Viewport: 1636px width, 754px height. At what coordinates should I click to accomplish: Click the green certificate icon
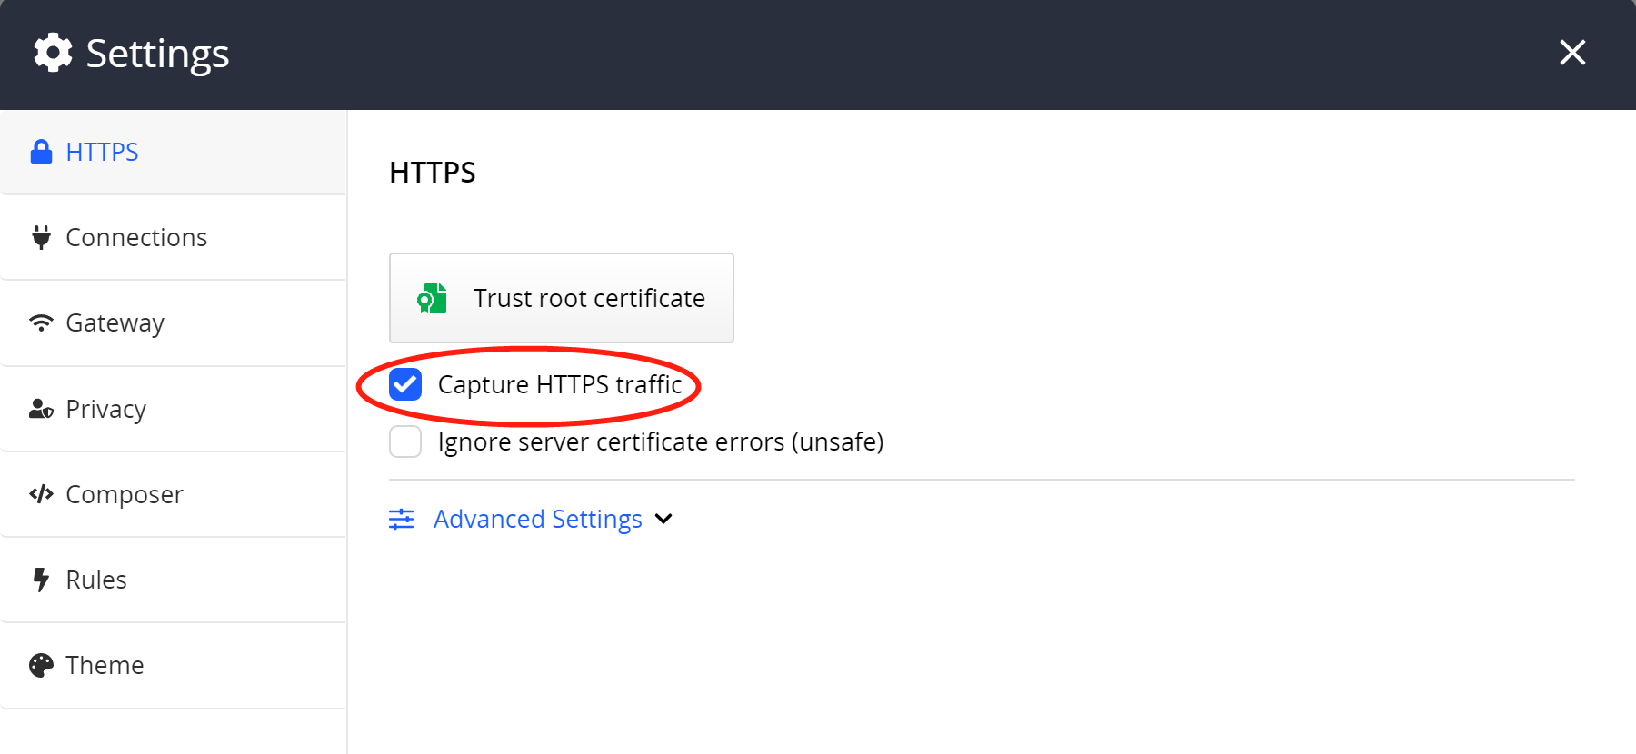click(432, 298)
